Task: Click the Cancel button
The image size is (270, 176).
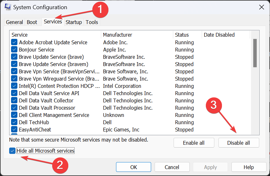Action: point(172,167)
